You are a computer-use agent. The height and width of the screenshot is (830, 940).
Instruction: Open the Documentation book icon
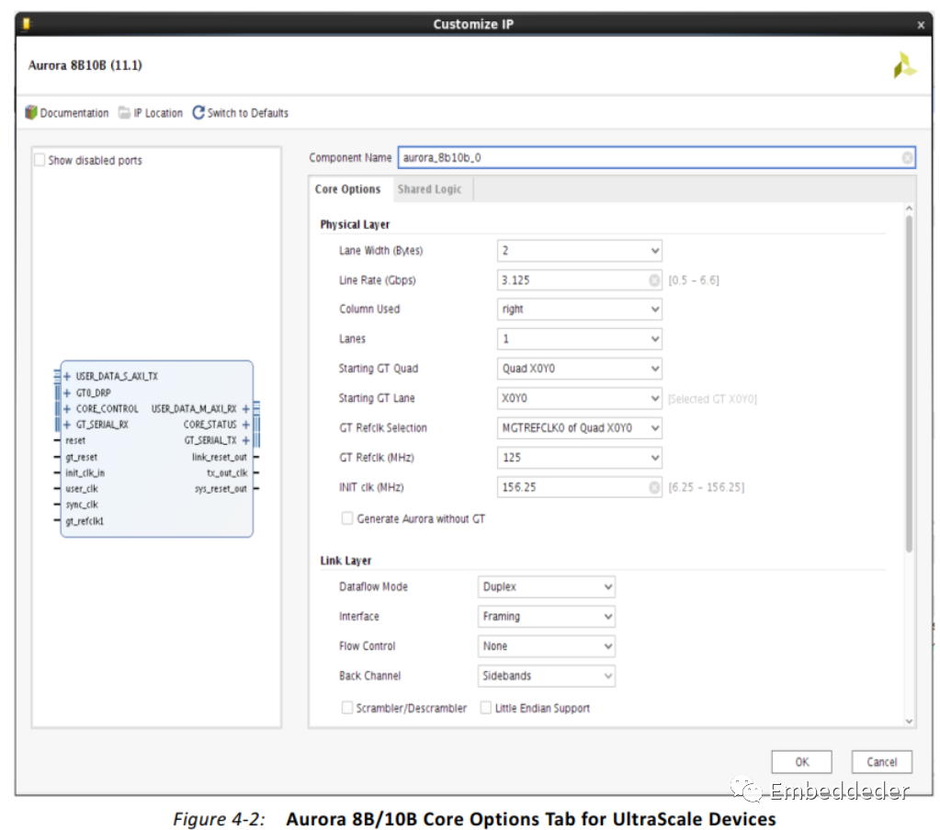[x=31, y=113]
